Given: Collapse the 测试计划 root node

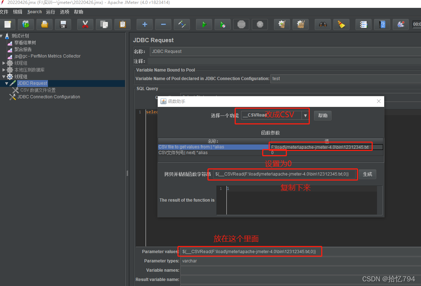Looking at the screenshot, I should pos(2,36).
